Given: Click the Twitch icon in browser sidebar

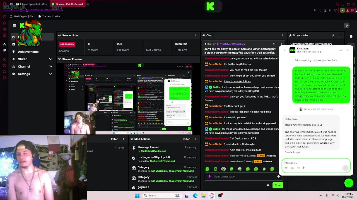Looking at the screenshot, I should click(4, 50).
